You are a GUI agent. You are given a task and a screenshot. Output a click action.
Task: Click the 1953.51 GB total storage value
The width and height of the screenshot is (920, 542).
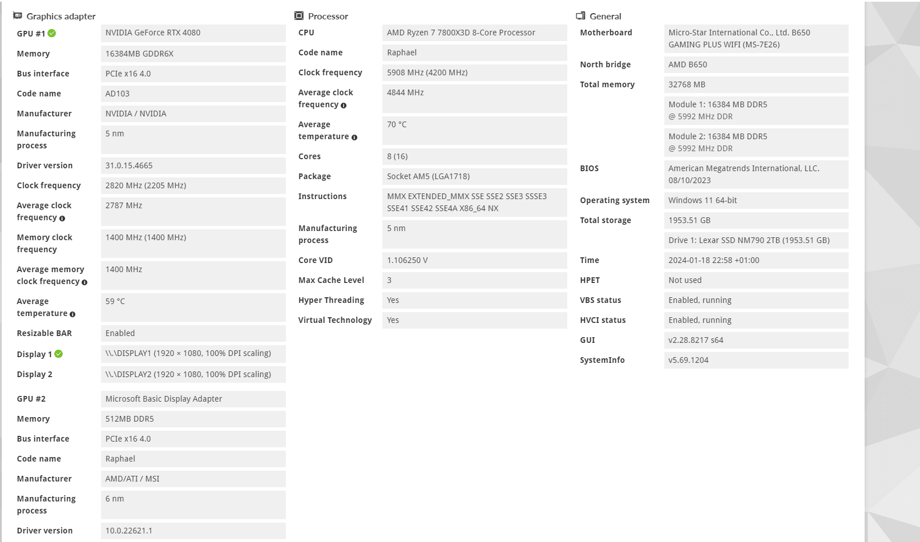pyautogui.click(x=756, y=220)
